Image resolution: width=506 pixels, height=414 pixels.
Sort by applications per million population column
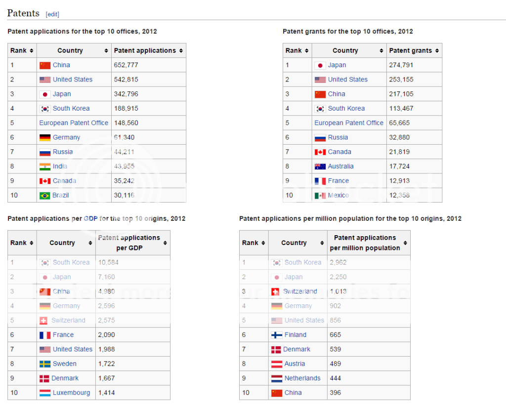pos(405,243)
